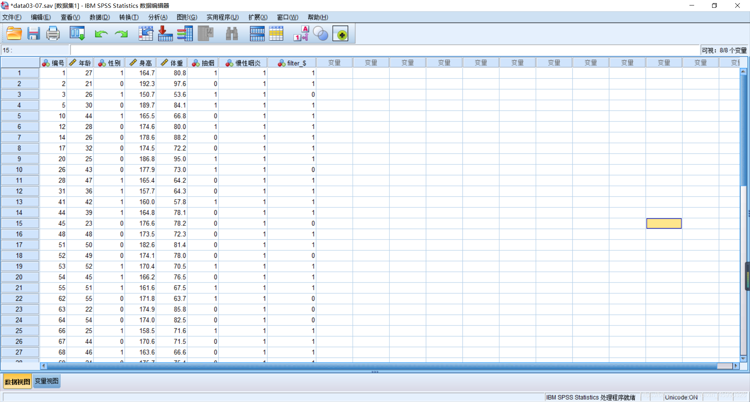Recall recently used dialogs icon
Viewport: 750px width, 402px height.
[x=77, y=34]
